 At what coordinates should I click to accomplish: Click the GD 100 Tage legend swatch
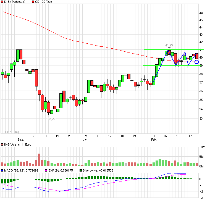pyautogui.click(x=33, y=2)
